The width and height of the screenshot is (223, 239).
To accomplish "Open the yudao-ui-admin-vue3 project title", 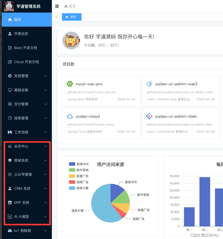I will click(x=176, y=84).
